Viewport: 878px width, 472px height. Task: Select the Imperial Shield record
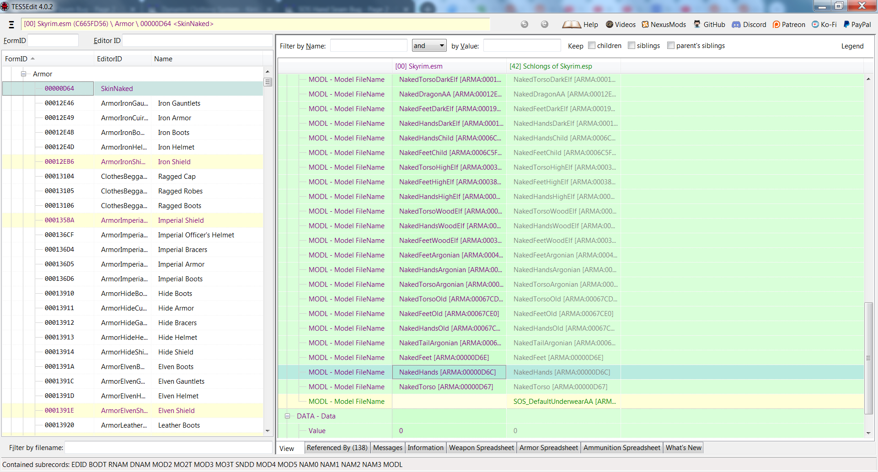coord(133,220)
